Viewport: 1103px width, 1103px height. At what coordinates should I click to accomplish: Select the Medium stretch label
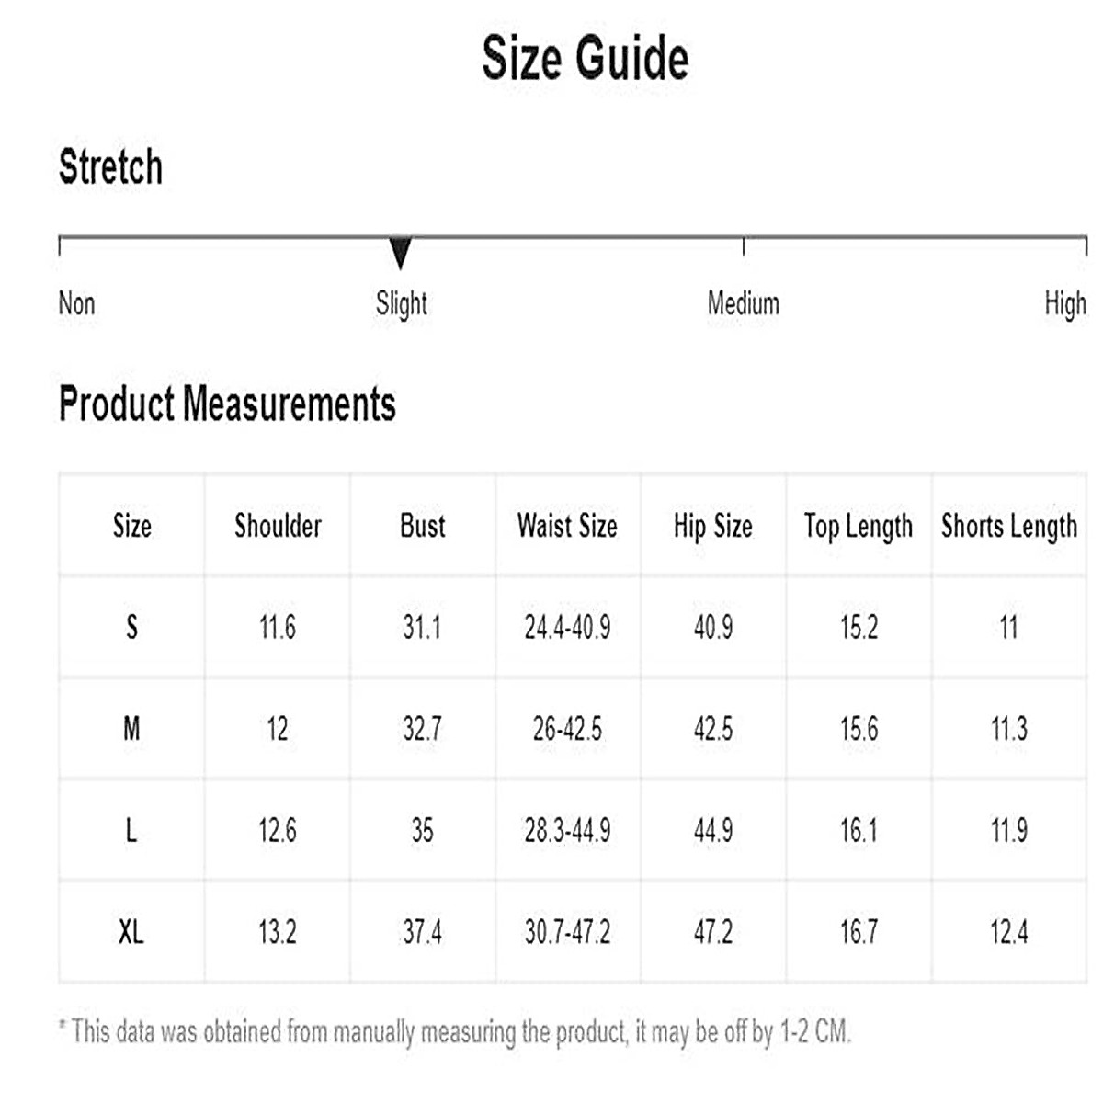click(743, 303)
